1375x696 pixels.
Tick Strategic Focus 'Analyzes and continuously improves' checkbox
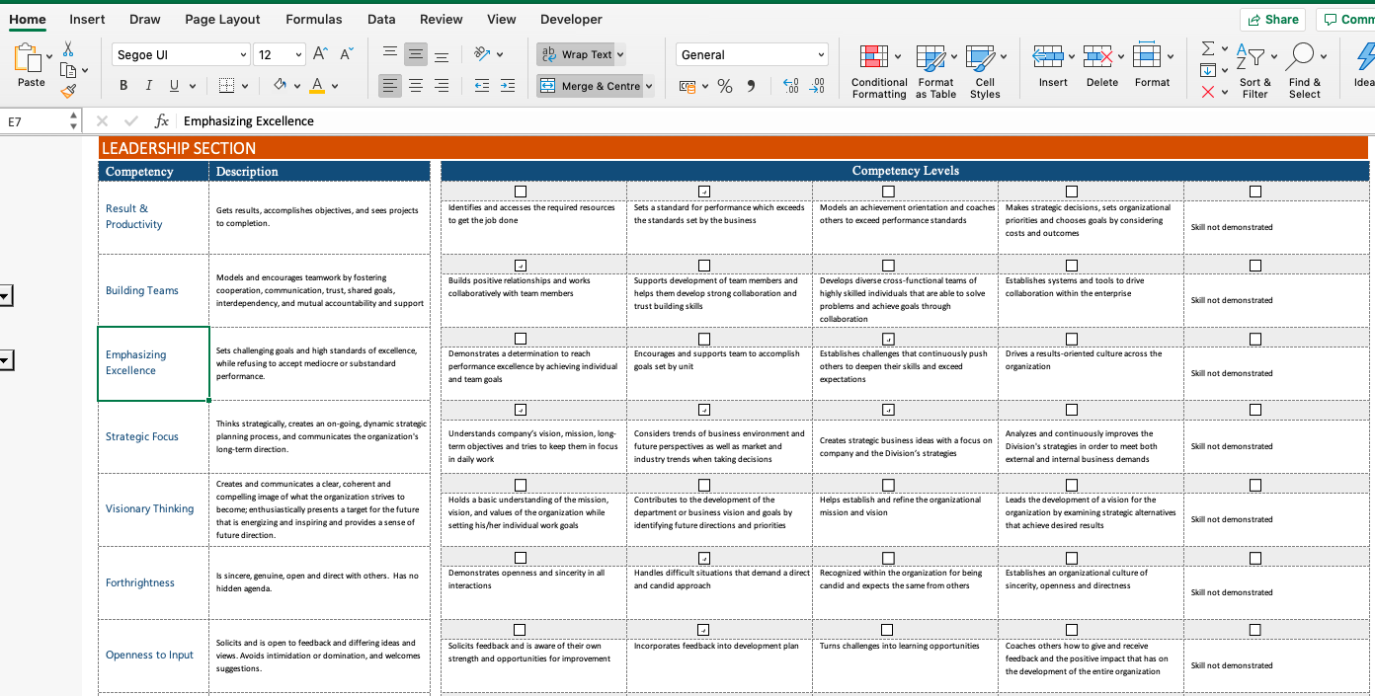point(1072,409)
